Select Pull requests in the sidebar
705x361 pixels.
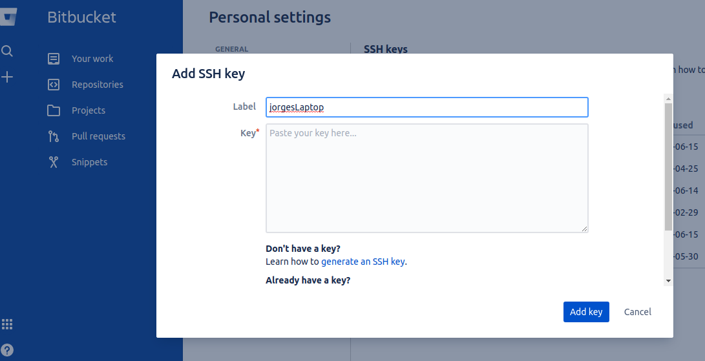click(x=98, y=136)
